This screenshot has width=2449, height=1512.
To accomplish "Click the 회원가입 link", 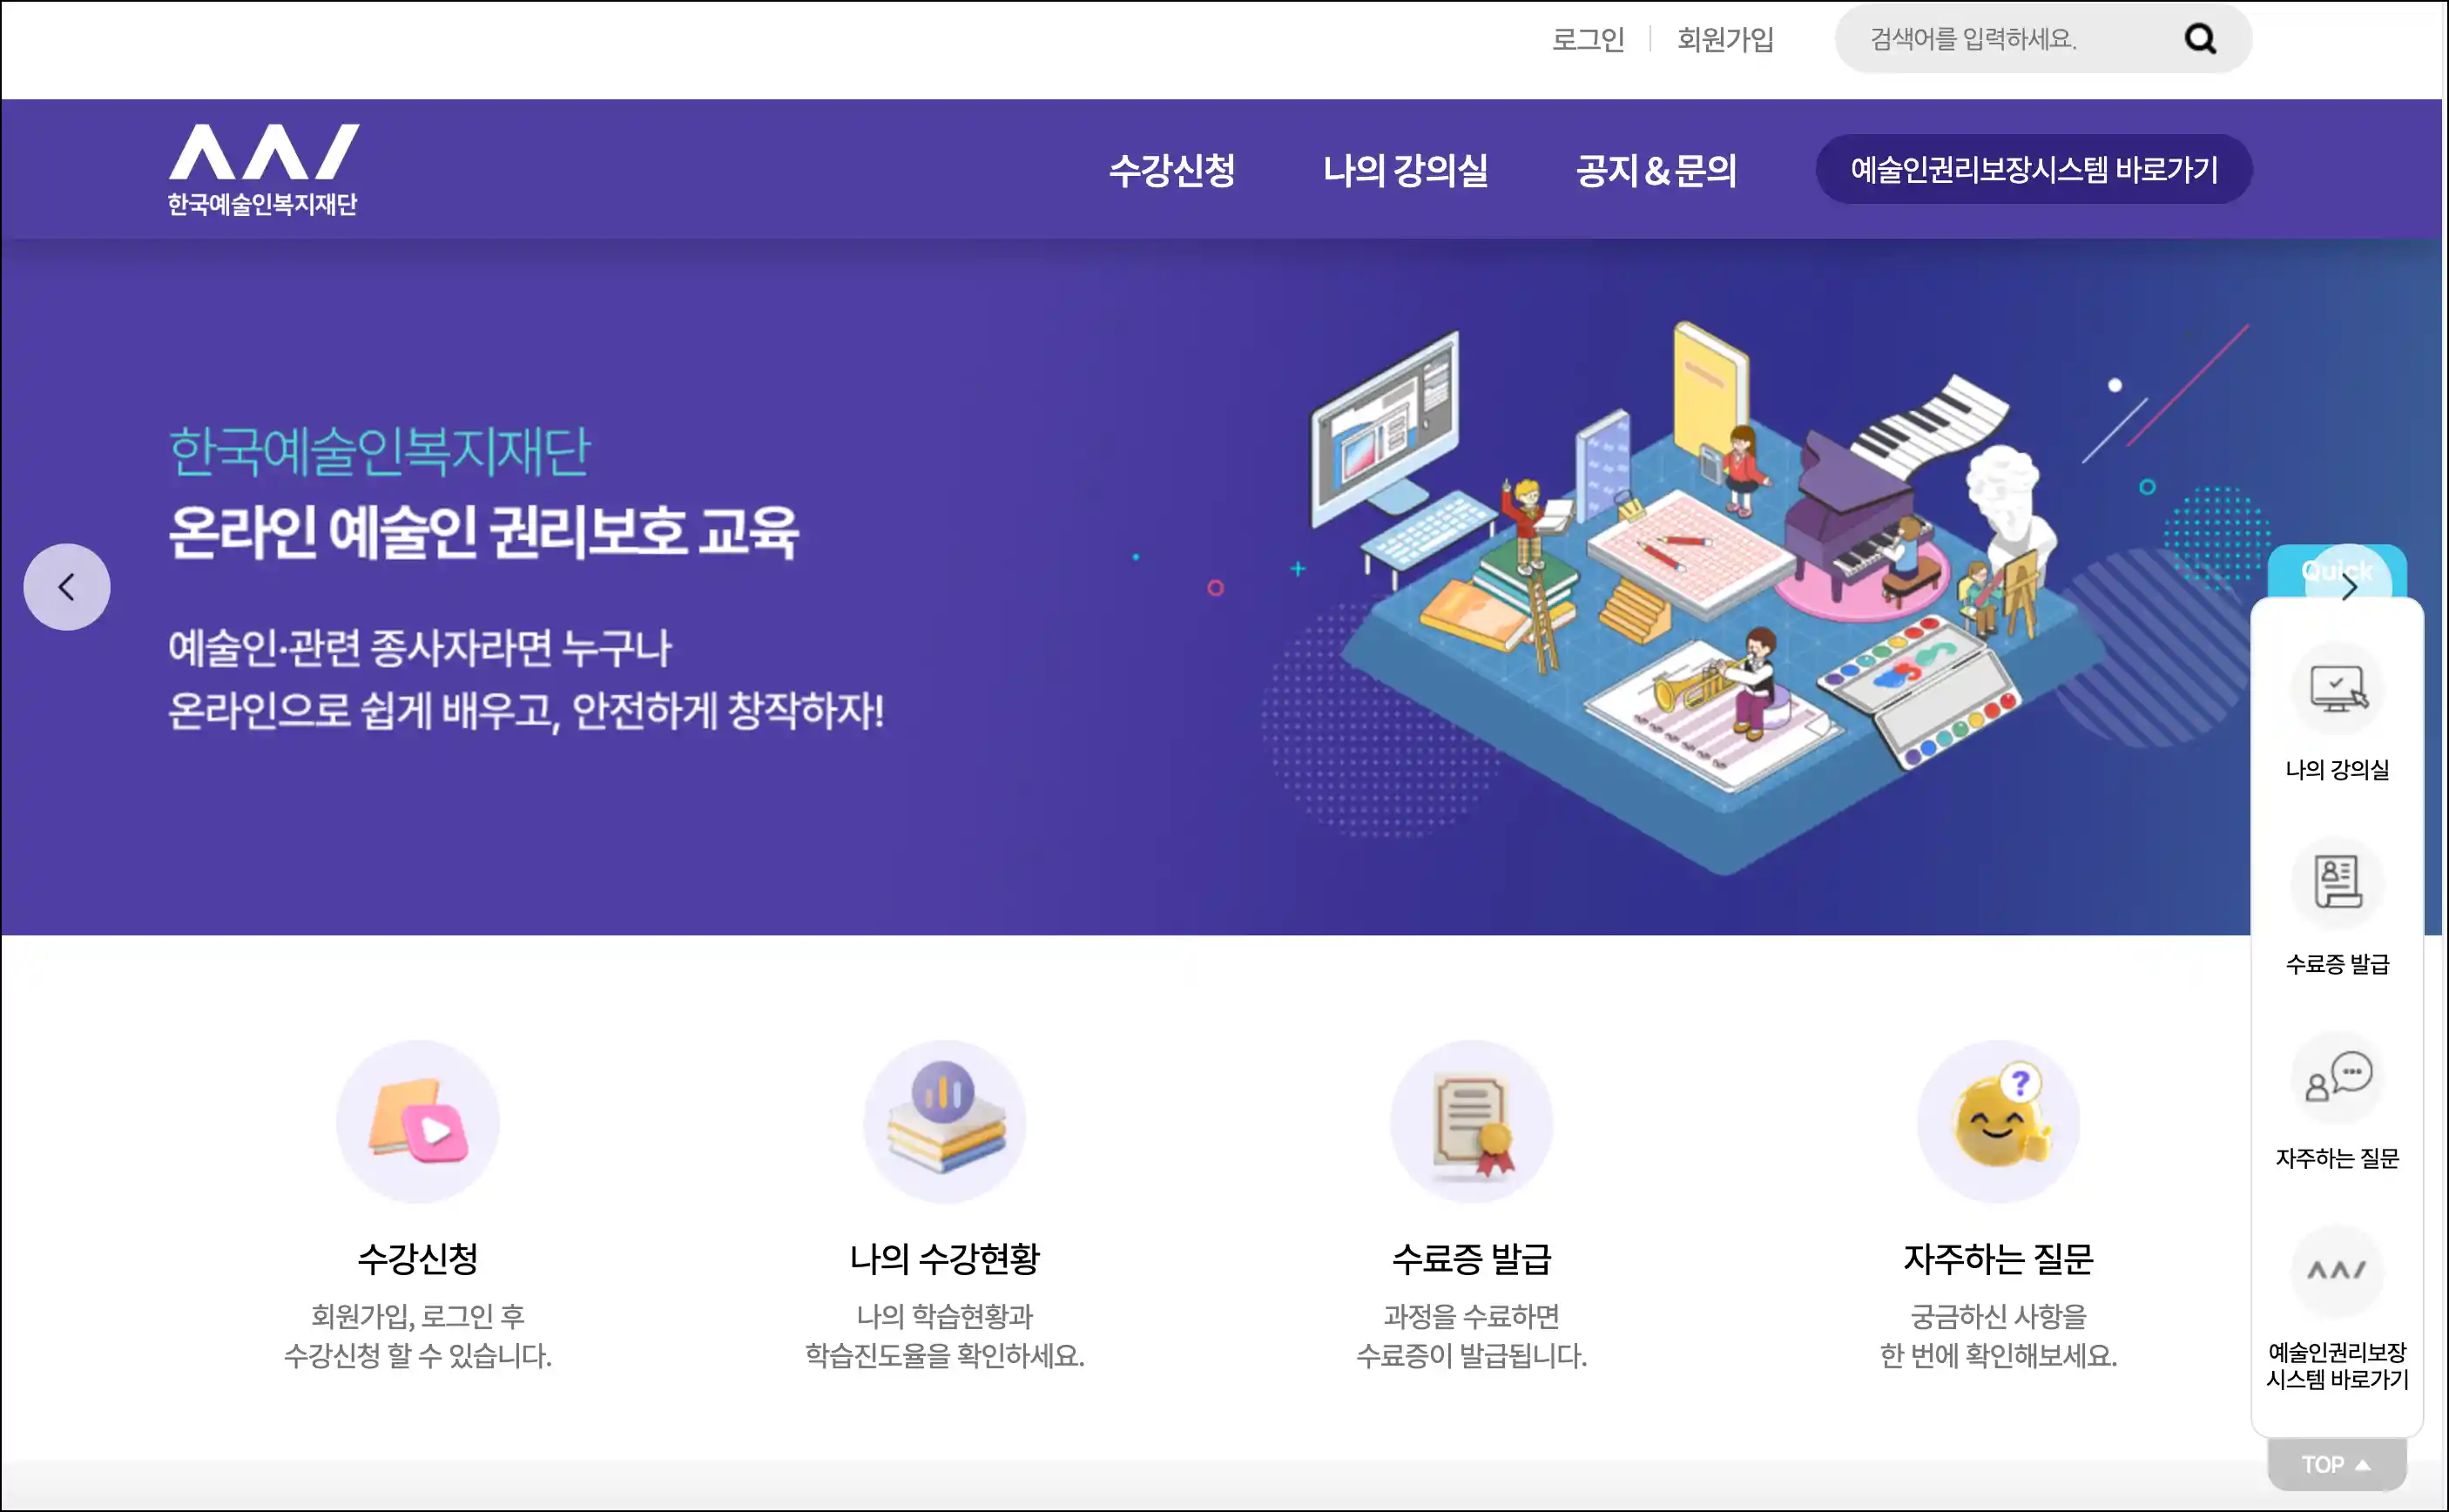I will 1726,39.
